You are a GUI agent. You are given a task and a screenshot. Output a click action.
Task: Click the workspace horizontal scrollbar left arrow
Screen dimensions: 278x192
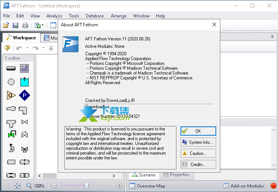tap(39, 176)
